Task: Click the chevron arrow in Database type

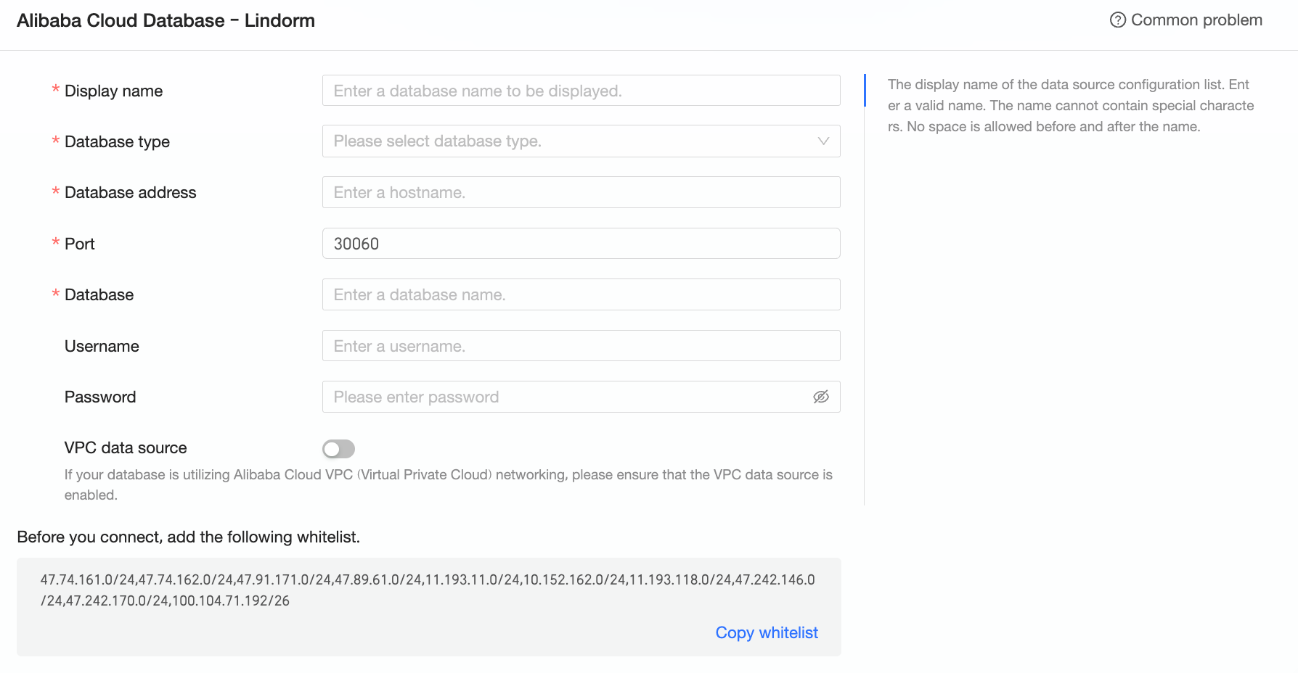Action: (x=823, y=141)
